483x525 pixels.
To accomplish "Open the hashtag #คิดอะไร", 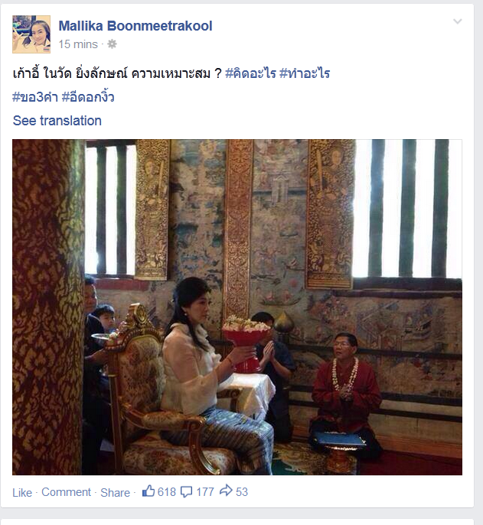I will 250,73.
